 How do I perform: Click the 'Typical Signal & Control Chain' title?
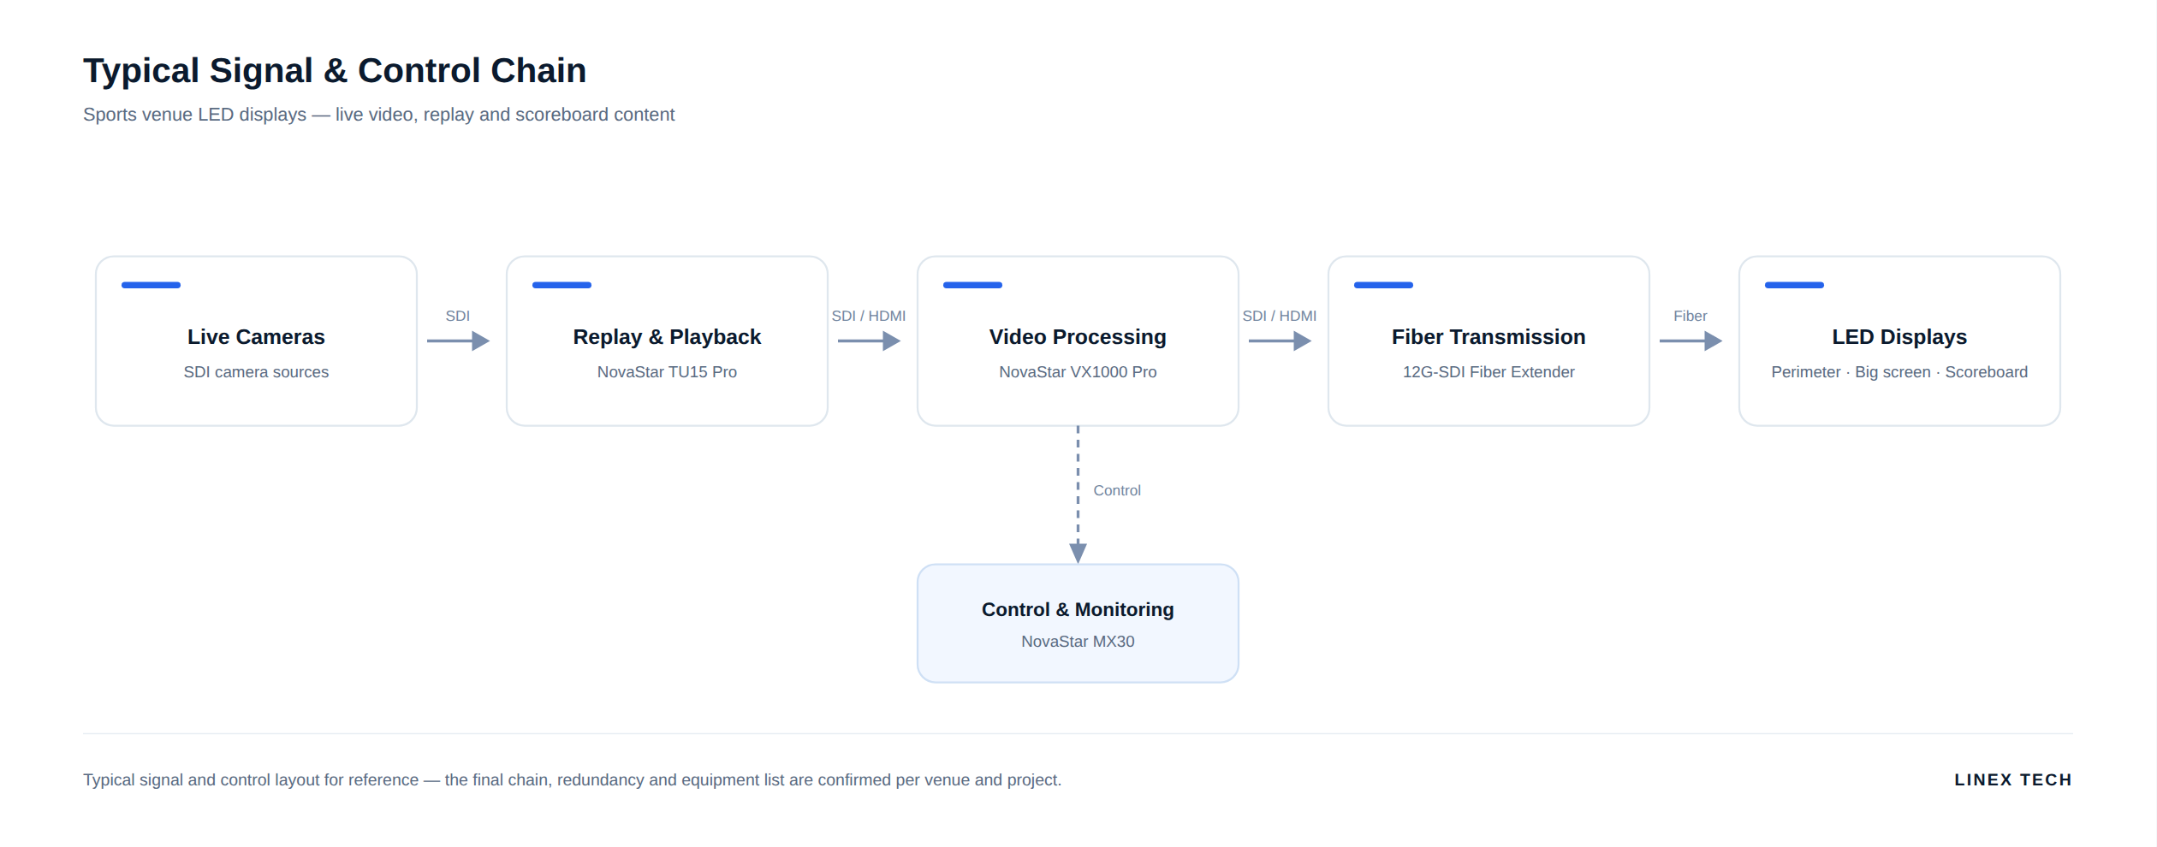[x=335, y=70]
